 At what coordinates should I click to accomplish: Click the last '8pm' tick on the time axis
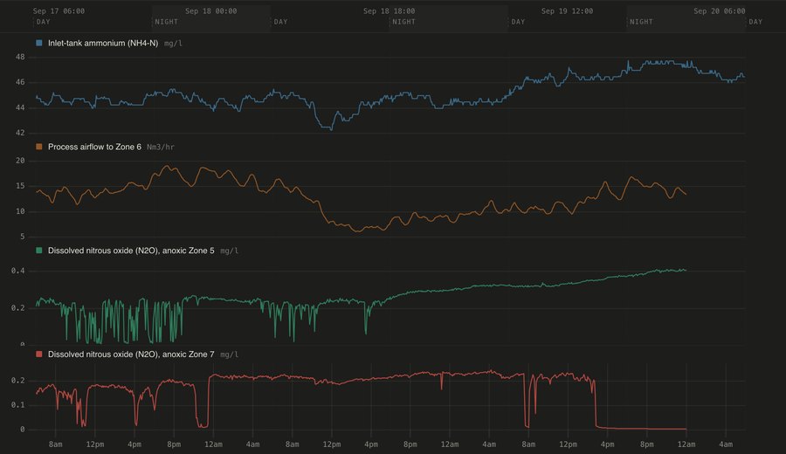(646, 444)
